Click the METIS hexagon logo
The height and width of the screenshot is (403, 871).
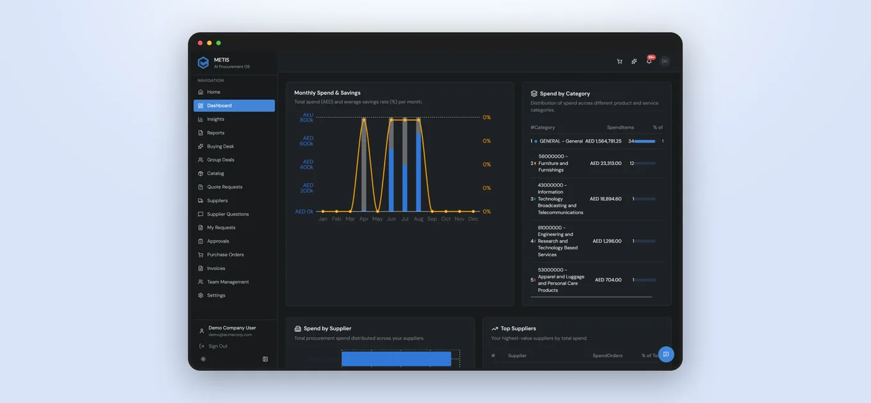[203, 62]
